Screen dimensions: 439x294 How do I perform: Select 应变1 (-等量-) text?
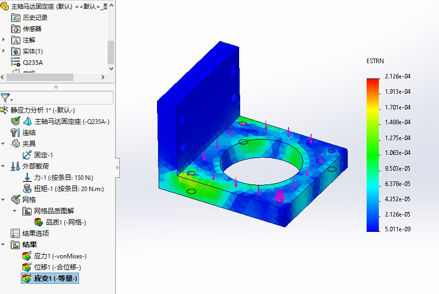click(56, 278)
